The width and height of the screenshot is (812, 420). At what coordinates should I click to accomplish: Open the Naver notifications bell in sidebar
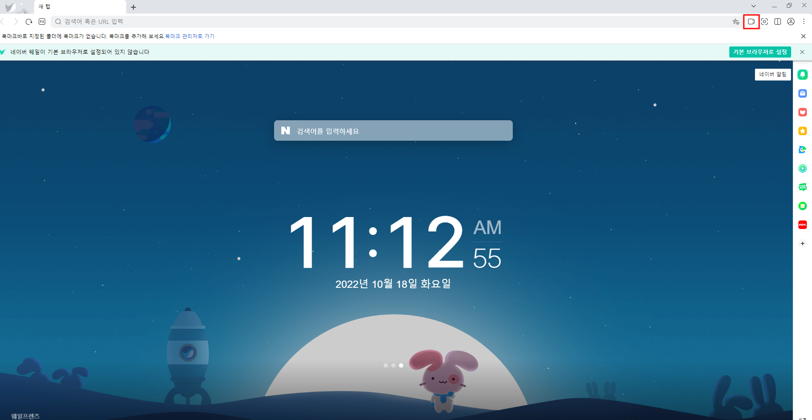(803, 75)
